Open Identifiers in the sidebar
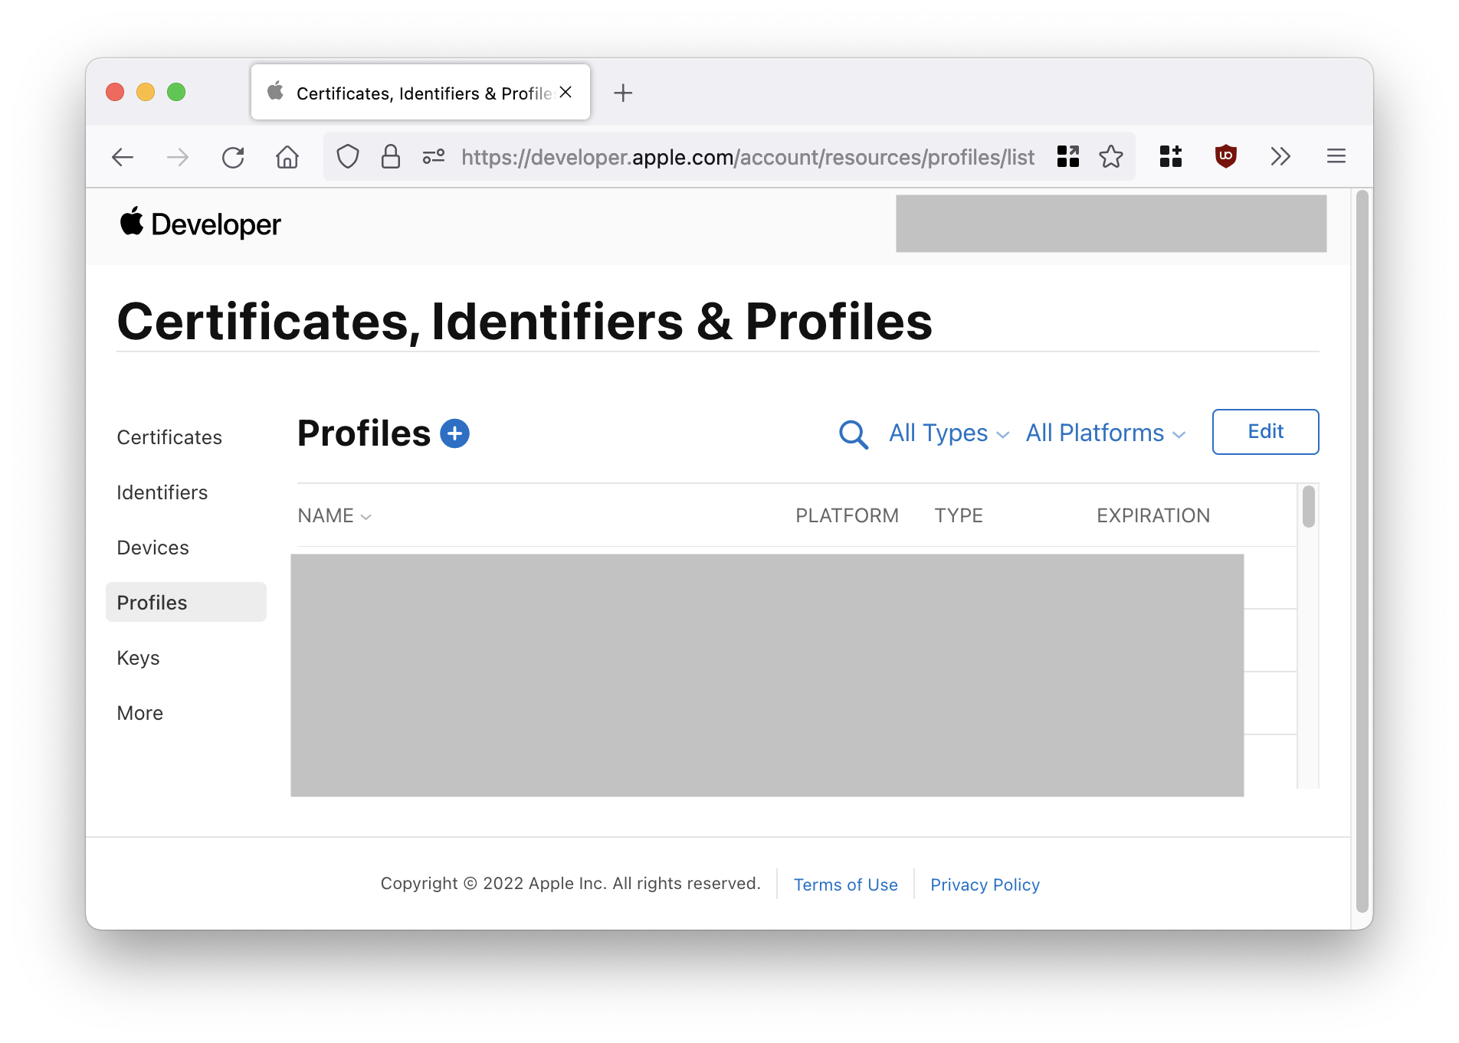The image size is (1459, 1043). click(162, 492)
